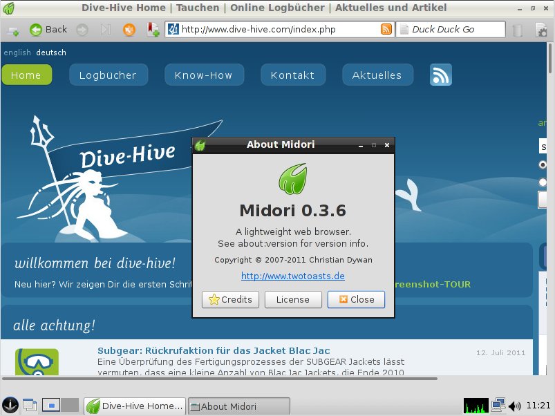Image resolution: width=555 pixels, height=416 pixels.
Task: Click the show desktop windows icon
Action: [30, 406]
